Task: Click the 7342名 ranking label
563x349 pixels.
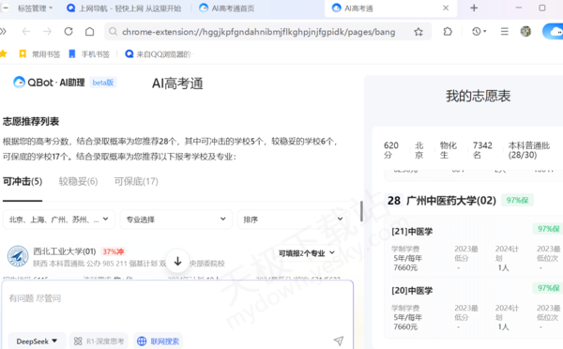Action: click(482, 150)
